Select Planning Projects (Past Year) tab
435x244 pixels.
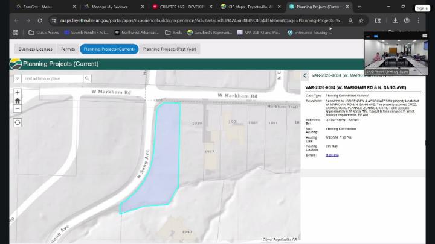point(169,49)
